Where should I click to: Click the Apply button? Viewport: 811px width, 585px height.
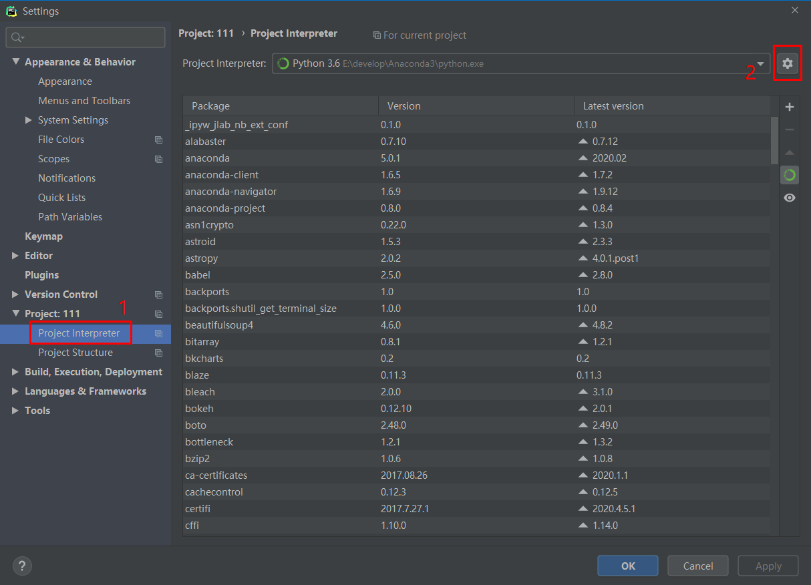point(768,566)
